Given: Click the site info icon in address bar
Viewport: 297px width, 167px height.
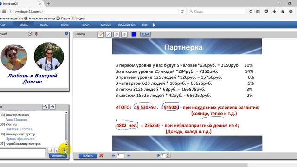Looking at the screenshot, I should tap(10, 11).
